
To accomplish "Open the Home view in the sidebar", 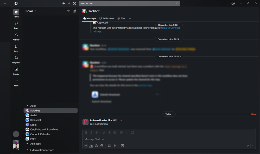I will [16, 13].
